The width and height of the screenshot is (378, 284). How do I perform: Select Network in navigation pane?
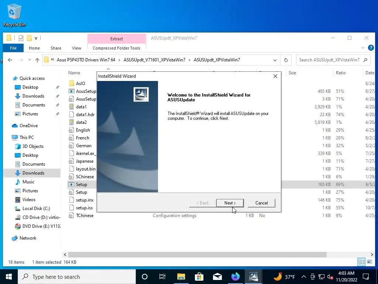click(x=28, y=238)
